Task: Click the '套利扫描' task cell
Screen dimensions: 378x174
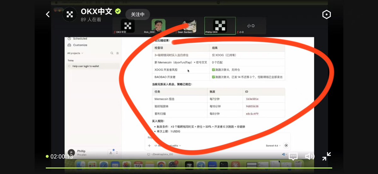Action: [180, 114]
